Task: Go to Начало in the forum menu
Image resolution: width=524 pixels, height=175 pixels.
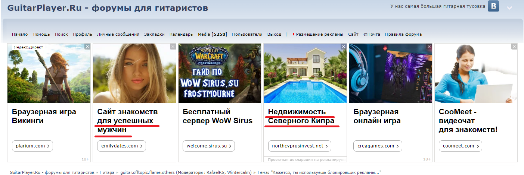Action: [20, 34]
